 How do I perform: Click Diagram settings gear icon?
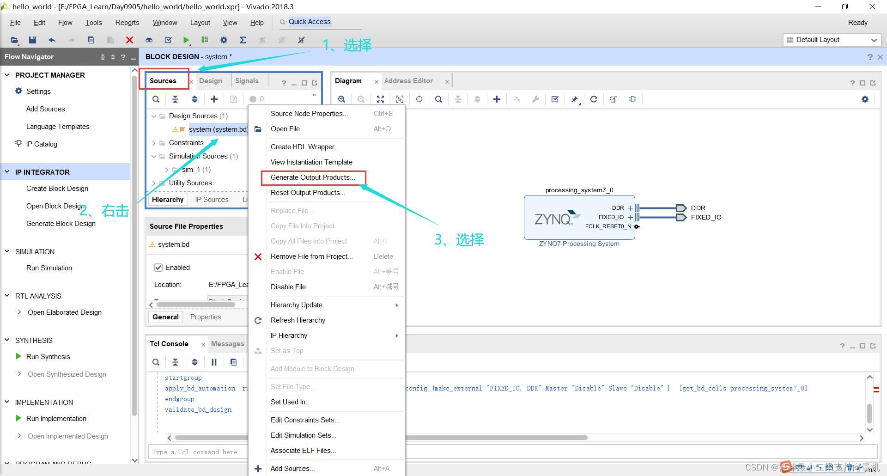click(865, 99)
